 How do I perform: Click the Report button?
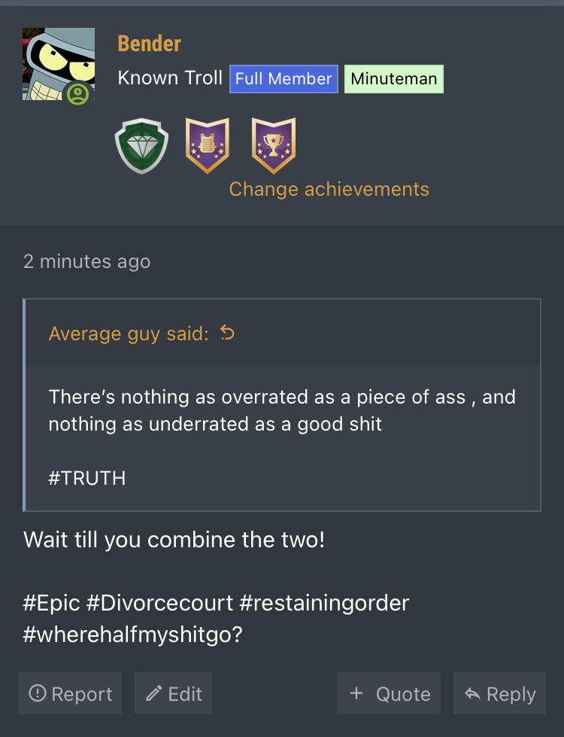[x=70, y=693]
